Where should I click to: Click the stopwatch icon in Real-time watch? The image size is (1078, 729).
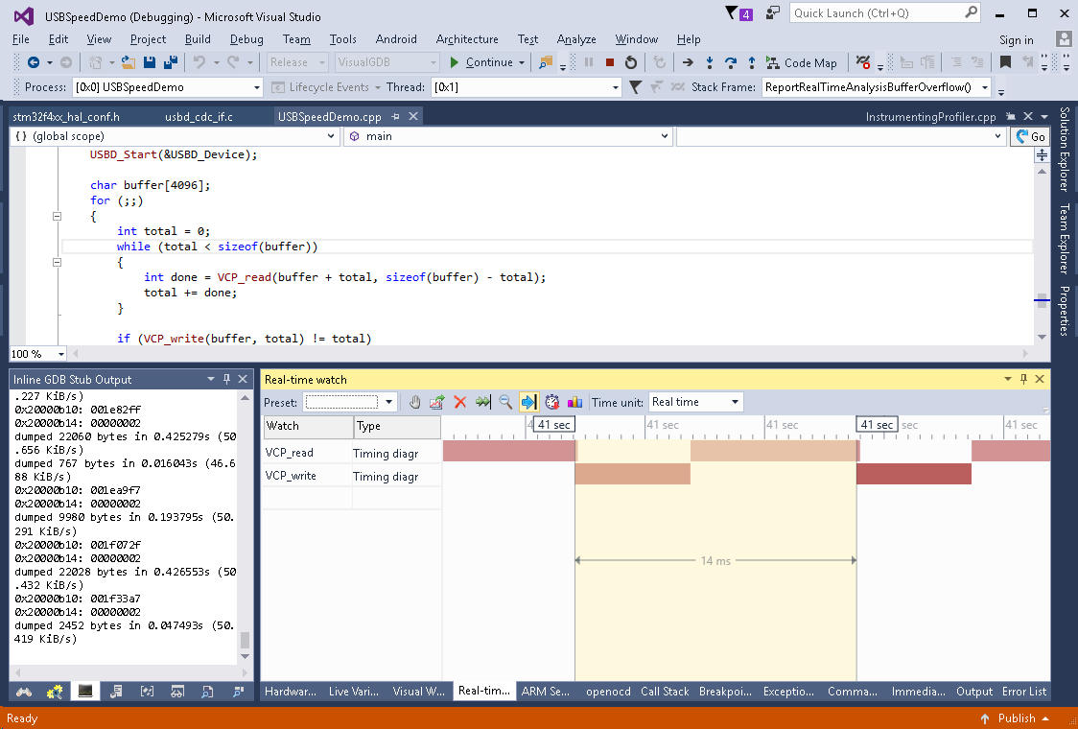pyautogui.click(x=551, y=402)
